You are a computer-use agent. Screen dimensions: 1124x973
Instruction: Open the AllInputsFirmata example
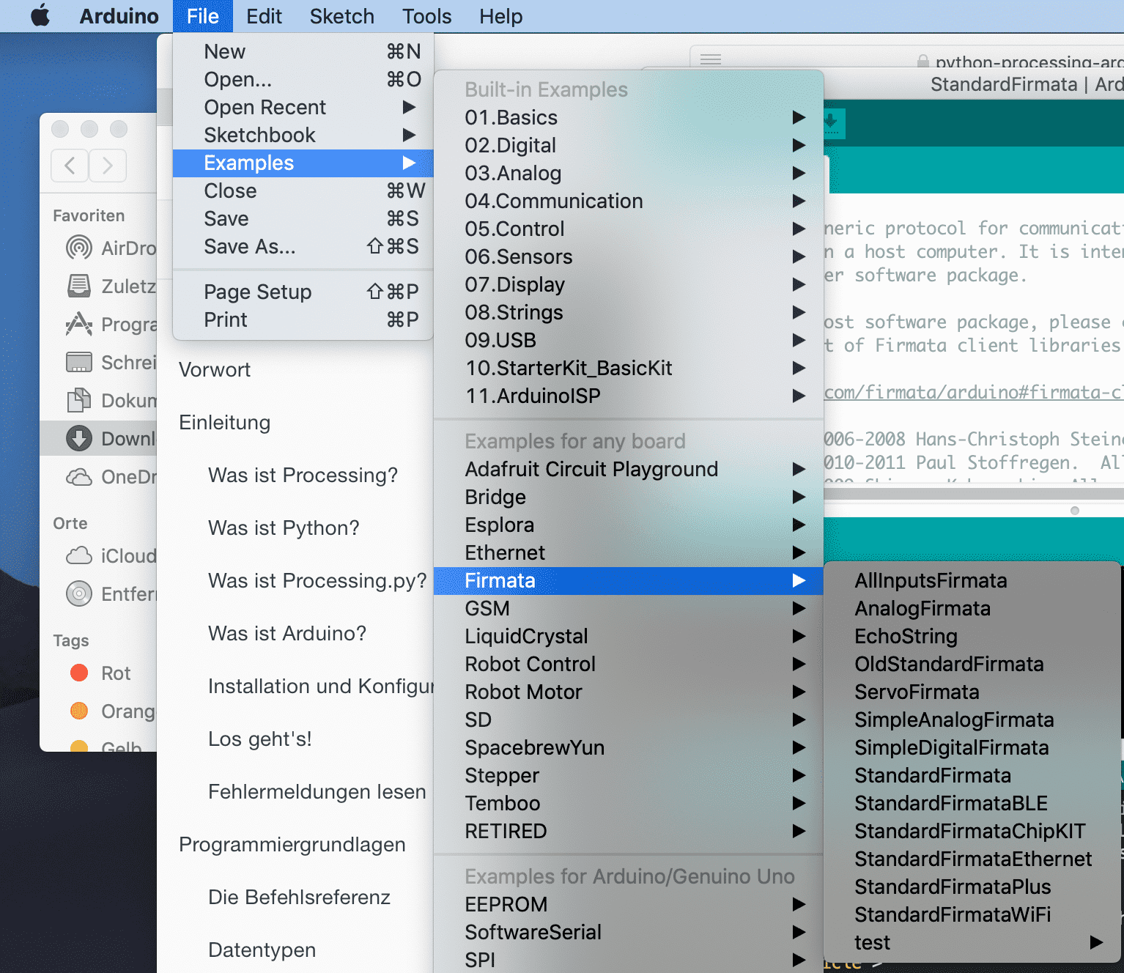[x=972, y=580]
